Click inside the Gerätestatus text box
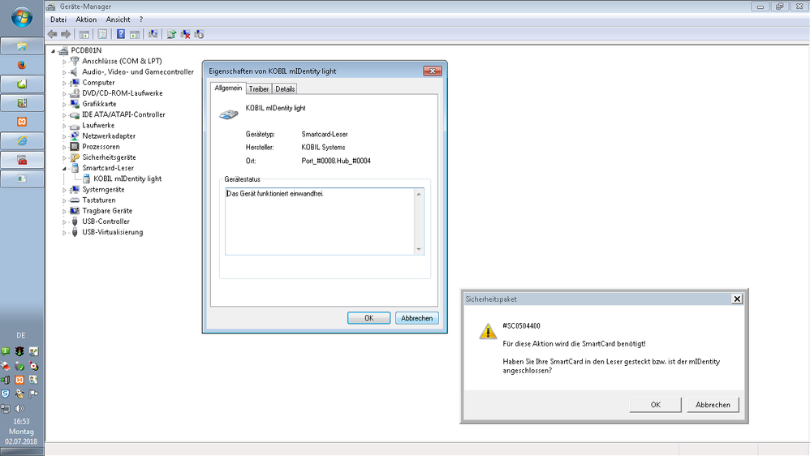 click(320, 221)
